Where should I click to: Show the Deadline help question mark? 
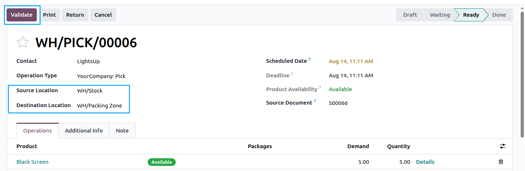[292, 74]
